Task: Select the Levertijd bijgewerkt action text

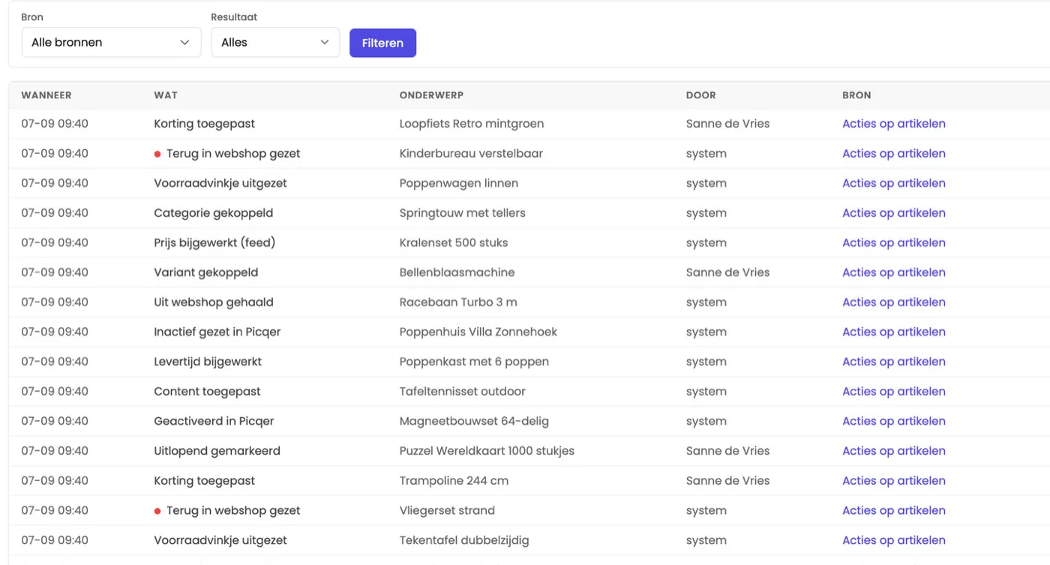Action: coord(208,362)
